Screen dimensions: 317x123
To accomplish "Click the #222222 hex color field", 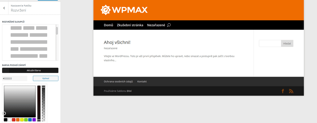I will click(x=15, y=78).
